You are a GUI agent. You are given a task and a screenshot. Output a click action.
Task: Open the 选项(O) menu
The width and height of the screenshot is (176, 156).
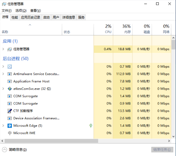coord(21,10)
